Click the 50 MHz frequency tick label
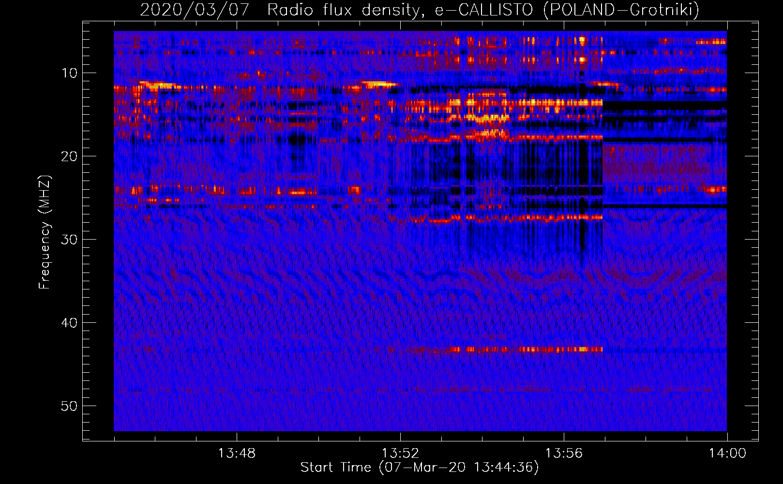Viewport: 783px width, 484px height. coord(69,406)
